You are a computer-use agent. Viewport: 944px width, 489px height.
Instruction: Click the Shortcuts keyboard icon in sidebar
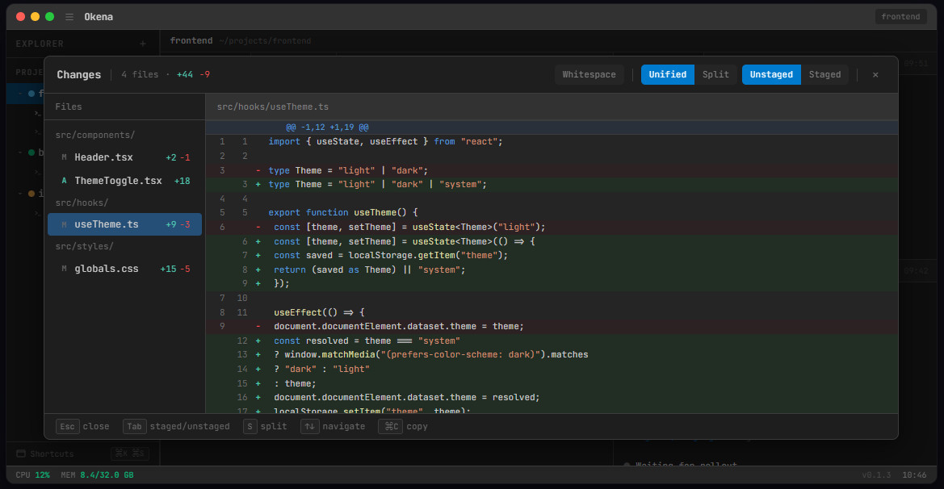pyautogui.click(x=21, y=453)
